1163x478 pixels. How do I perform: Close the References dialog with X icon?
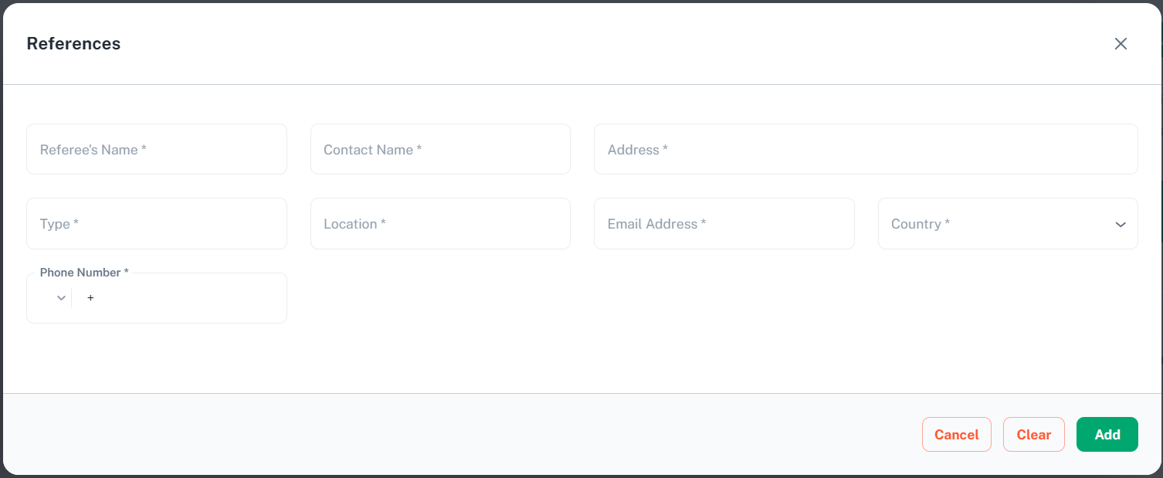[x=1121, y=44]
